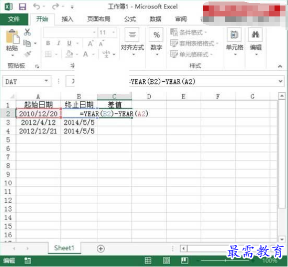Click the macro record icon in status bar

[28, 261]
